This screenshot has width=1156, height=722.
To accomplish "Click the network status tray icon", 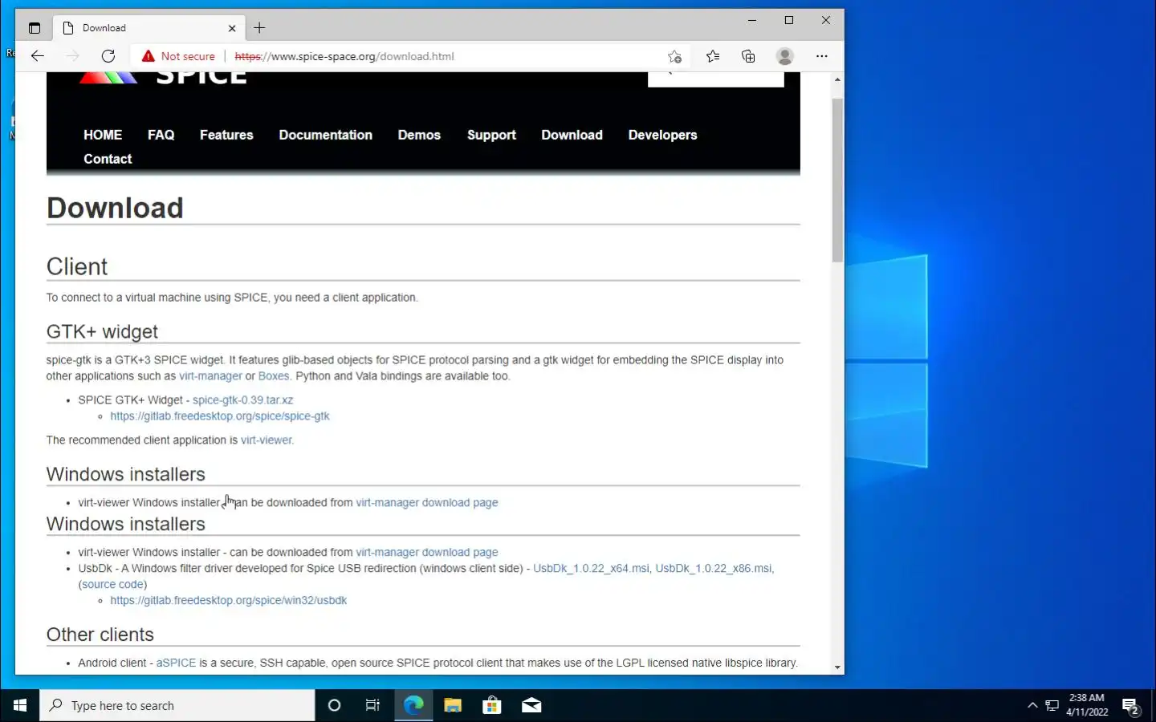I will point(1052,706).
